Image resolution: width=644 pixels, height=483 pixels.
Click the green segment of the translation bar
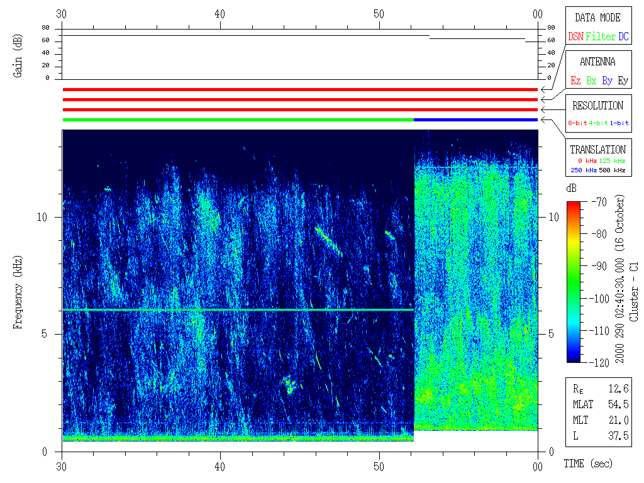click(x=238, y=119)
